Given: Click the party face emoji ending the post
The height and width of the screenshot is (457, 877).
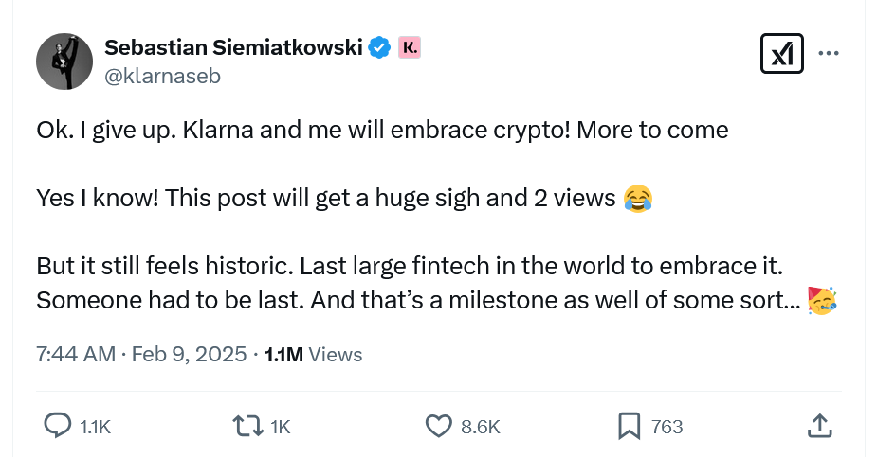Looking at the screenshot, I should [x=821, y=300].
